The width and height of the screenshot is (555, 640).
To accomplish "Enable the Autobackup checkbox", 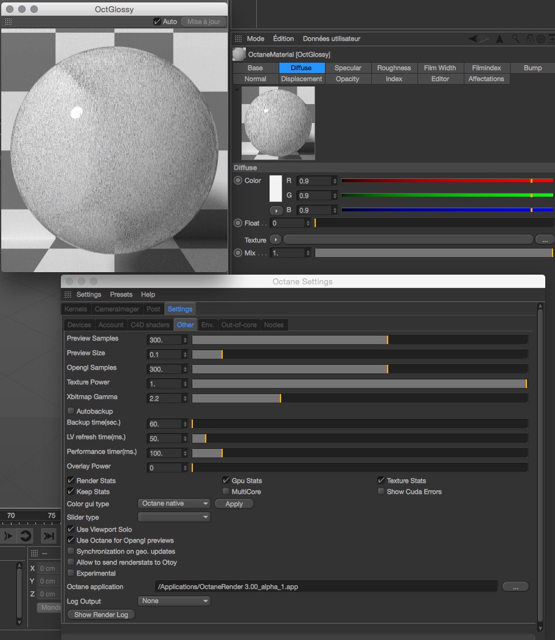I will point(71,411).
